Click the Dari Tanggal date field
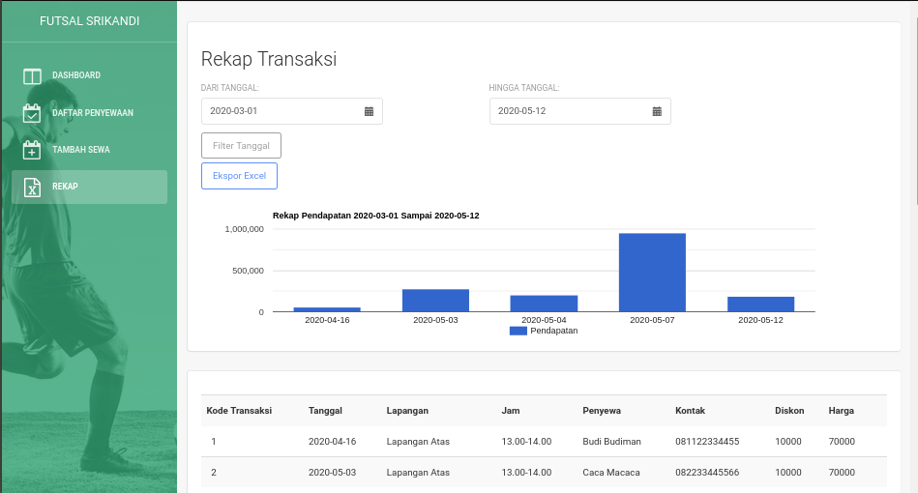 click(281, 111)
